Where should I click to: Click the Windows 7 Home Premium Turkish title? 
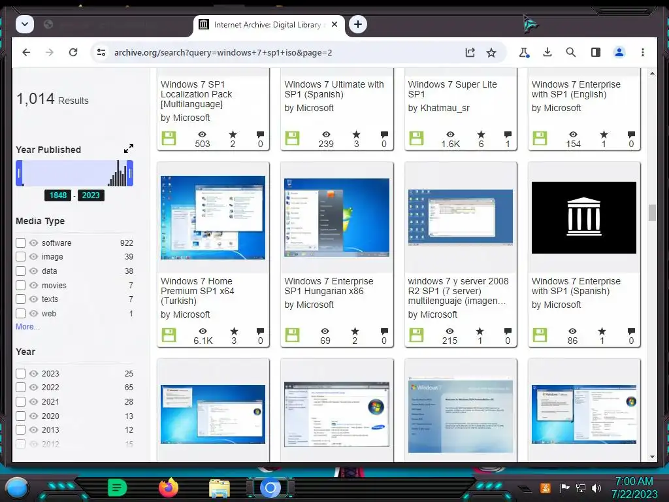pos(197,291)
